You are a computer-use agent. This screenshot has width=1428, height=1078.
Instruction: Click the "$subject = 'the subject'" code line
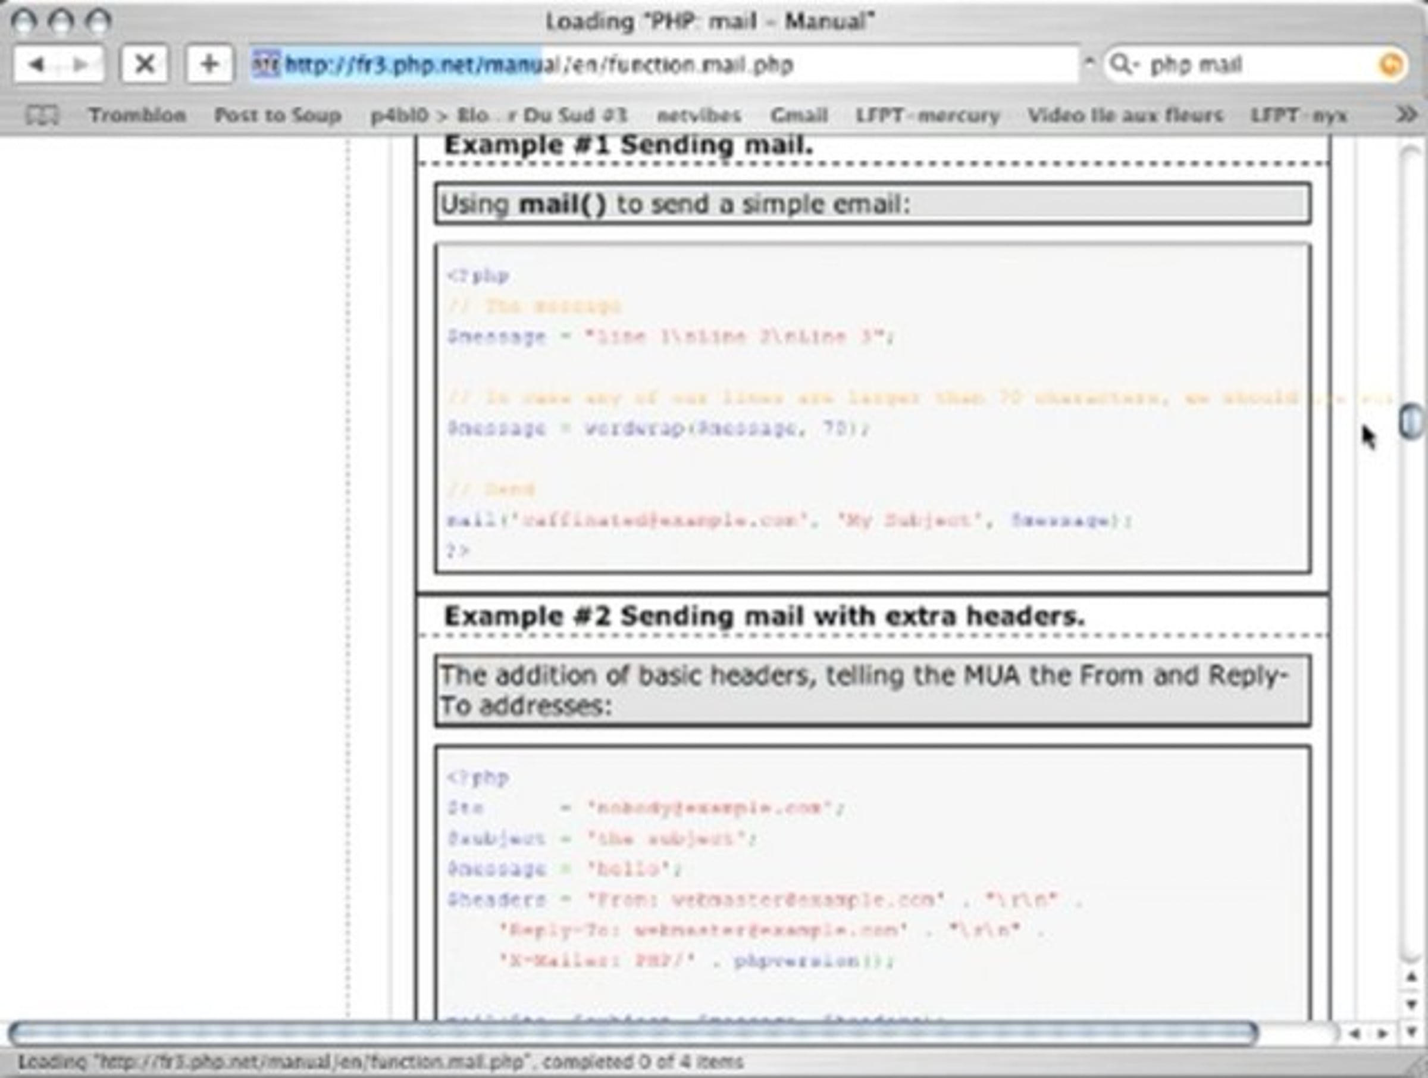pyautogui.click(x=602, y=838)
